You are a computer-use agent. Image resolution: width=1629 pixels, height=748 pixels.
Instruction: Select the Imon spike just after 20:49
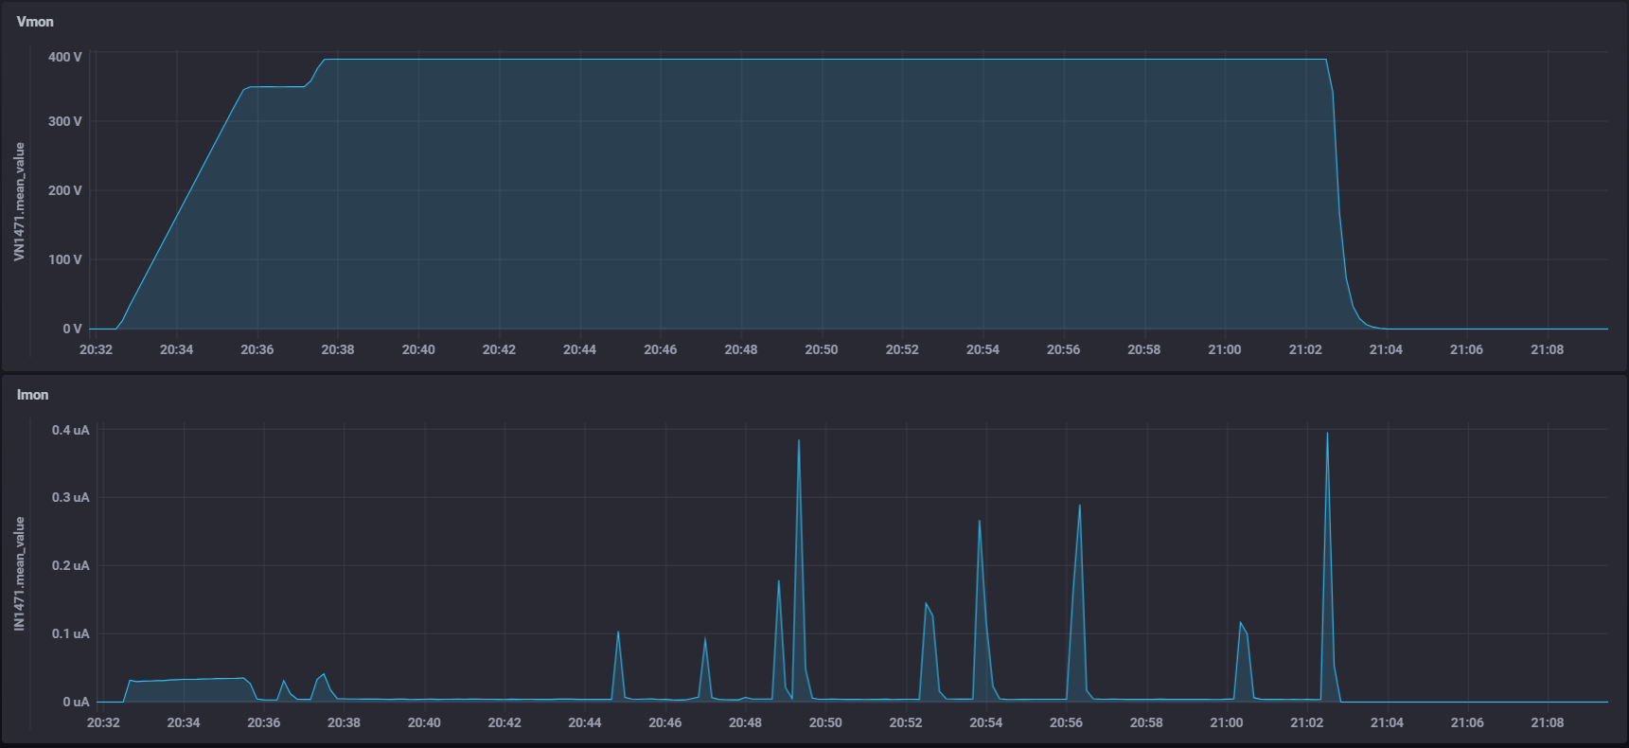pos(799,440)
